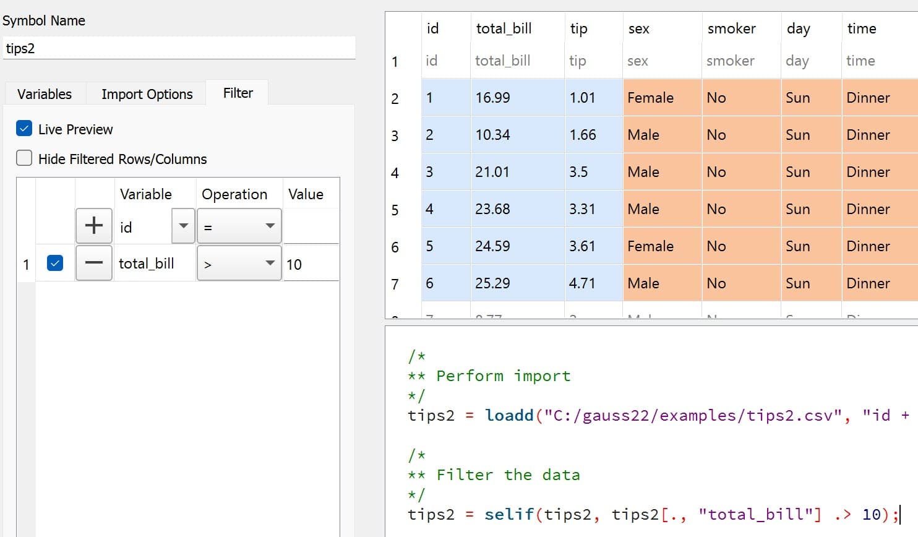
Task: Click the plus icon to add filter
Action: [94, 226]
